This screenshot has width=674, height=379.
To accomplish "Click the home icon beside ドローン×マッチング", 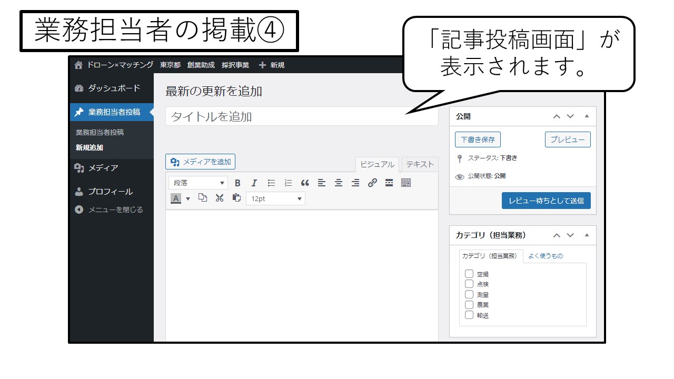I will (x=78, y=65).
